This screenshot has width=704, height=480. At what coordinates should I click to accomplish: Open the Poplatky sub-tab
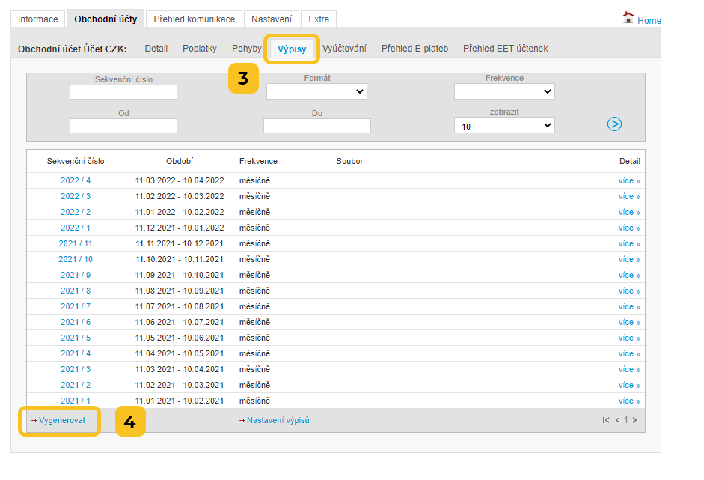click(199, 49)
